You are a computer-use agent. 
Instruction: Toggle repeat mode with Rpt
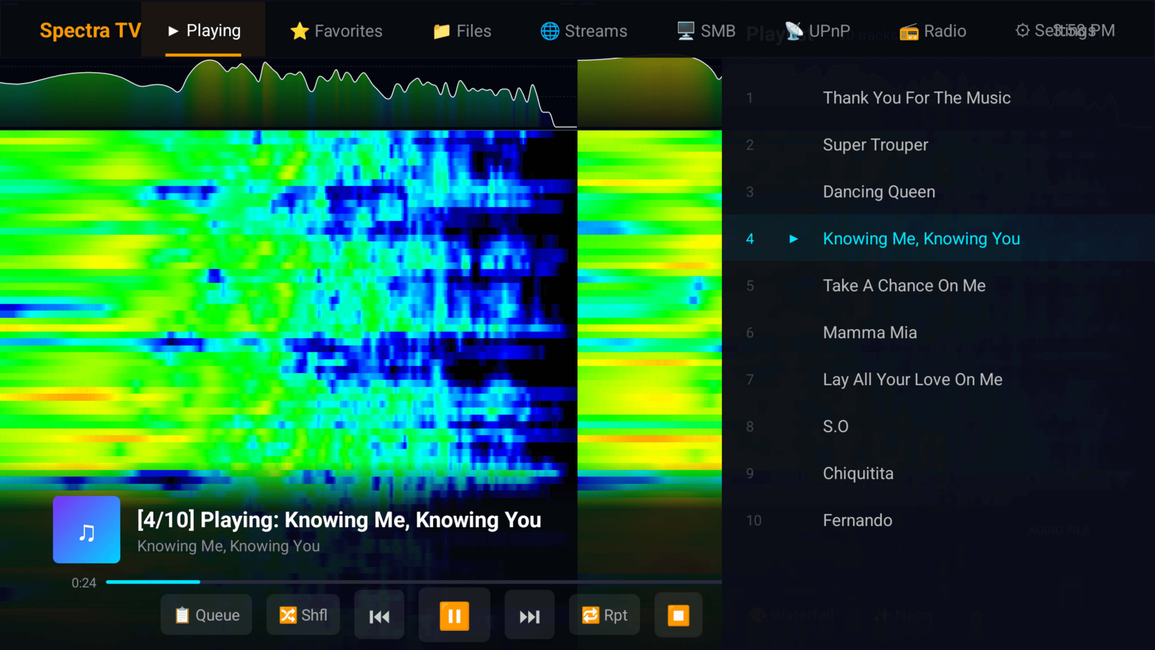(x=604, y=615)
